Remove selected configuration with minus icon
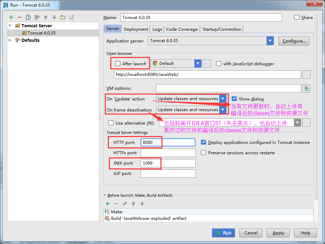325x244 pixels. [x=20, y=17]
